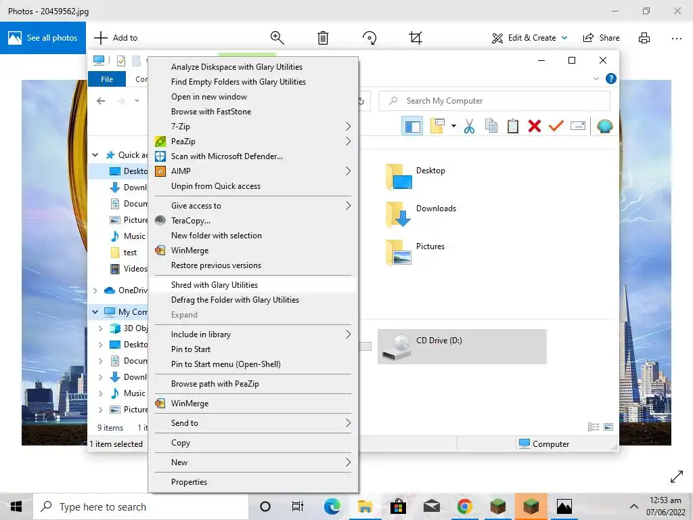Select Browse with FastStone

253,112
